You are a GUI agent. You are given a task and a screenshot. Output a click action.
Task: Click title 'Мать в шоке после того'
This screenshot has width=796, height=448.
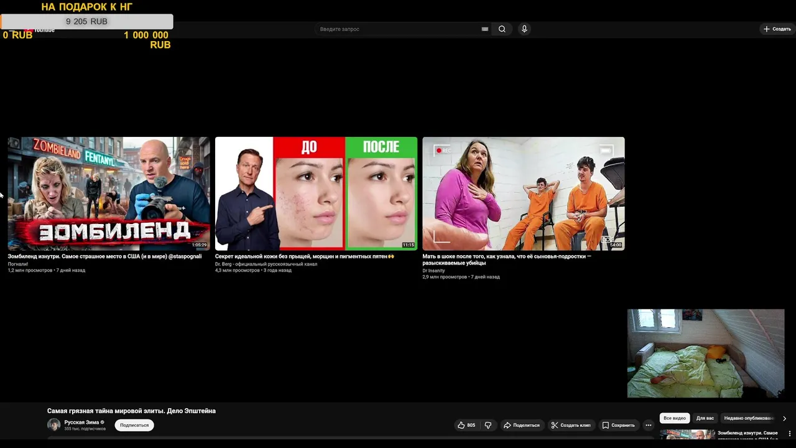pos(507,259)
